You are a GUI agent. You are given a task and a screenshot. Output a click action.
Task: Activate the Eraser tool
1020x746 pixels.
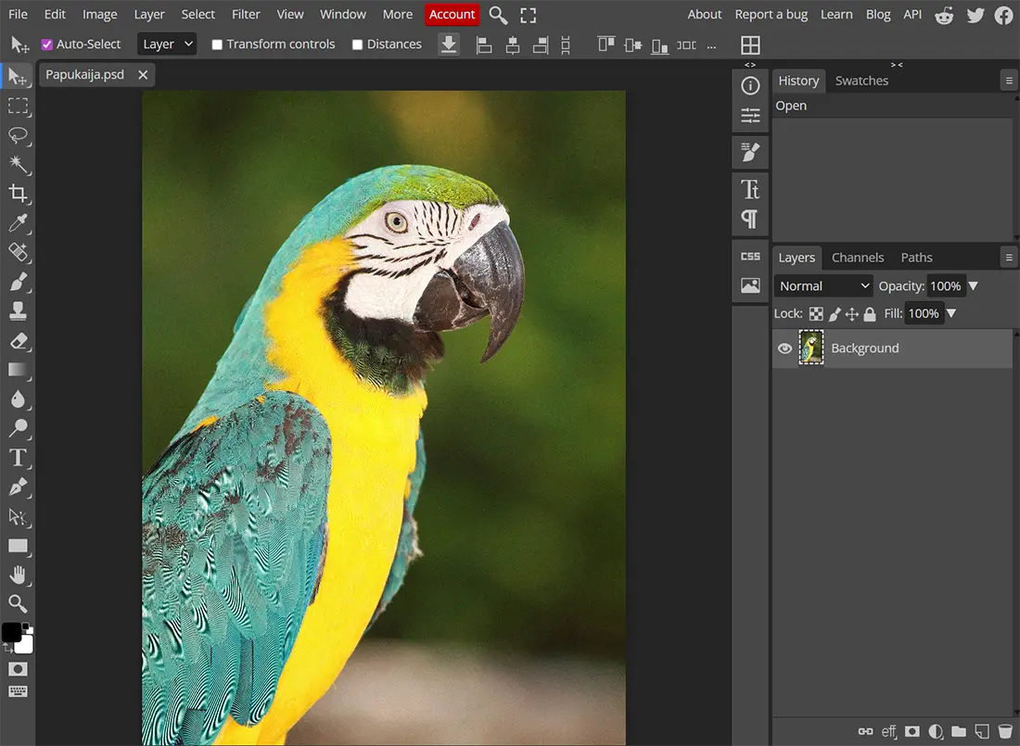(18, 340)
